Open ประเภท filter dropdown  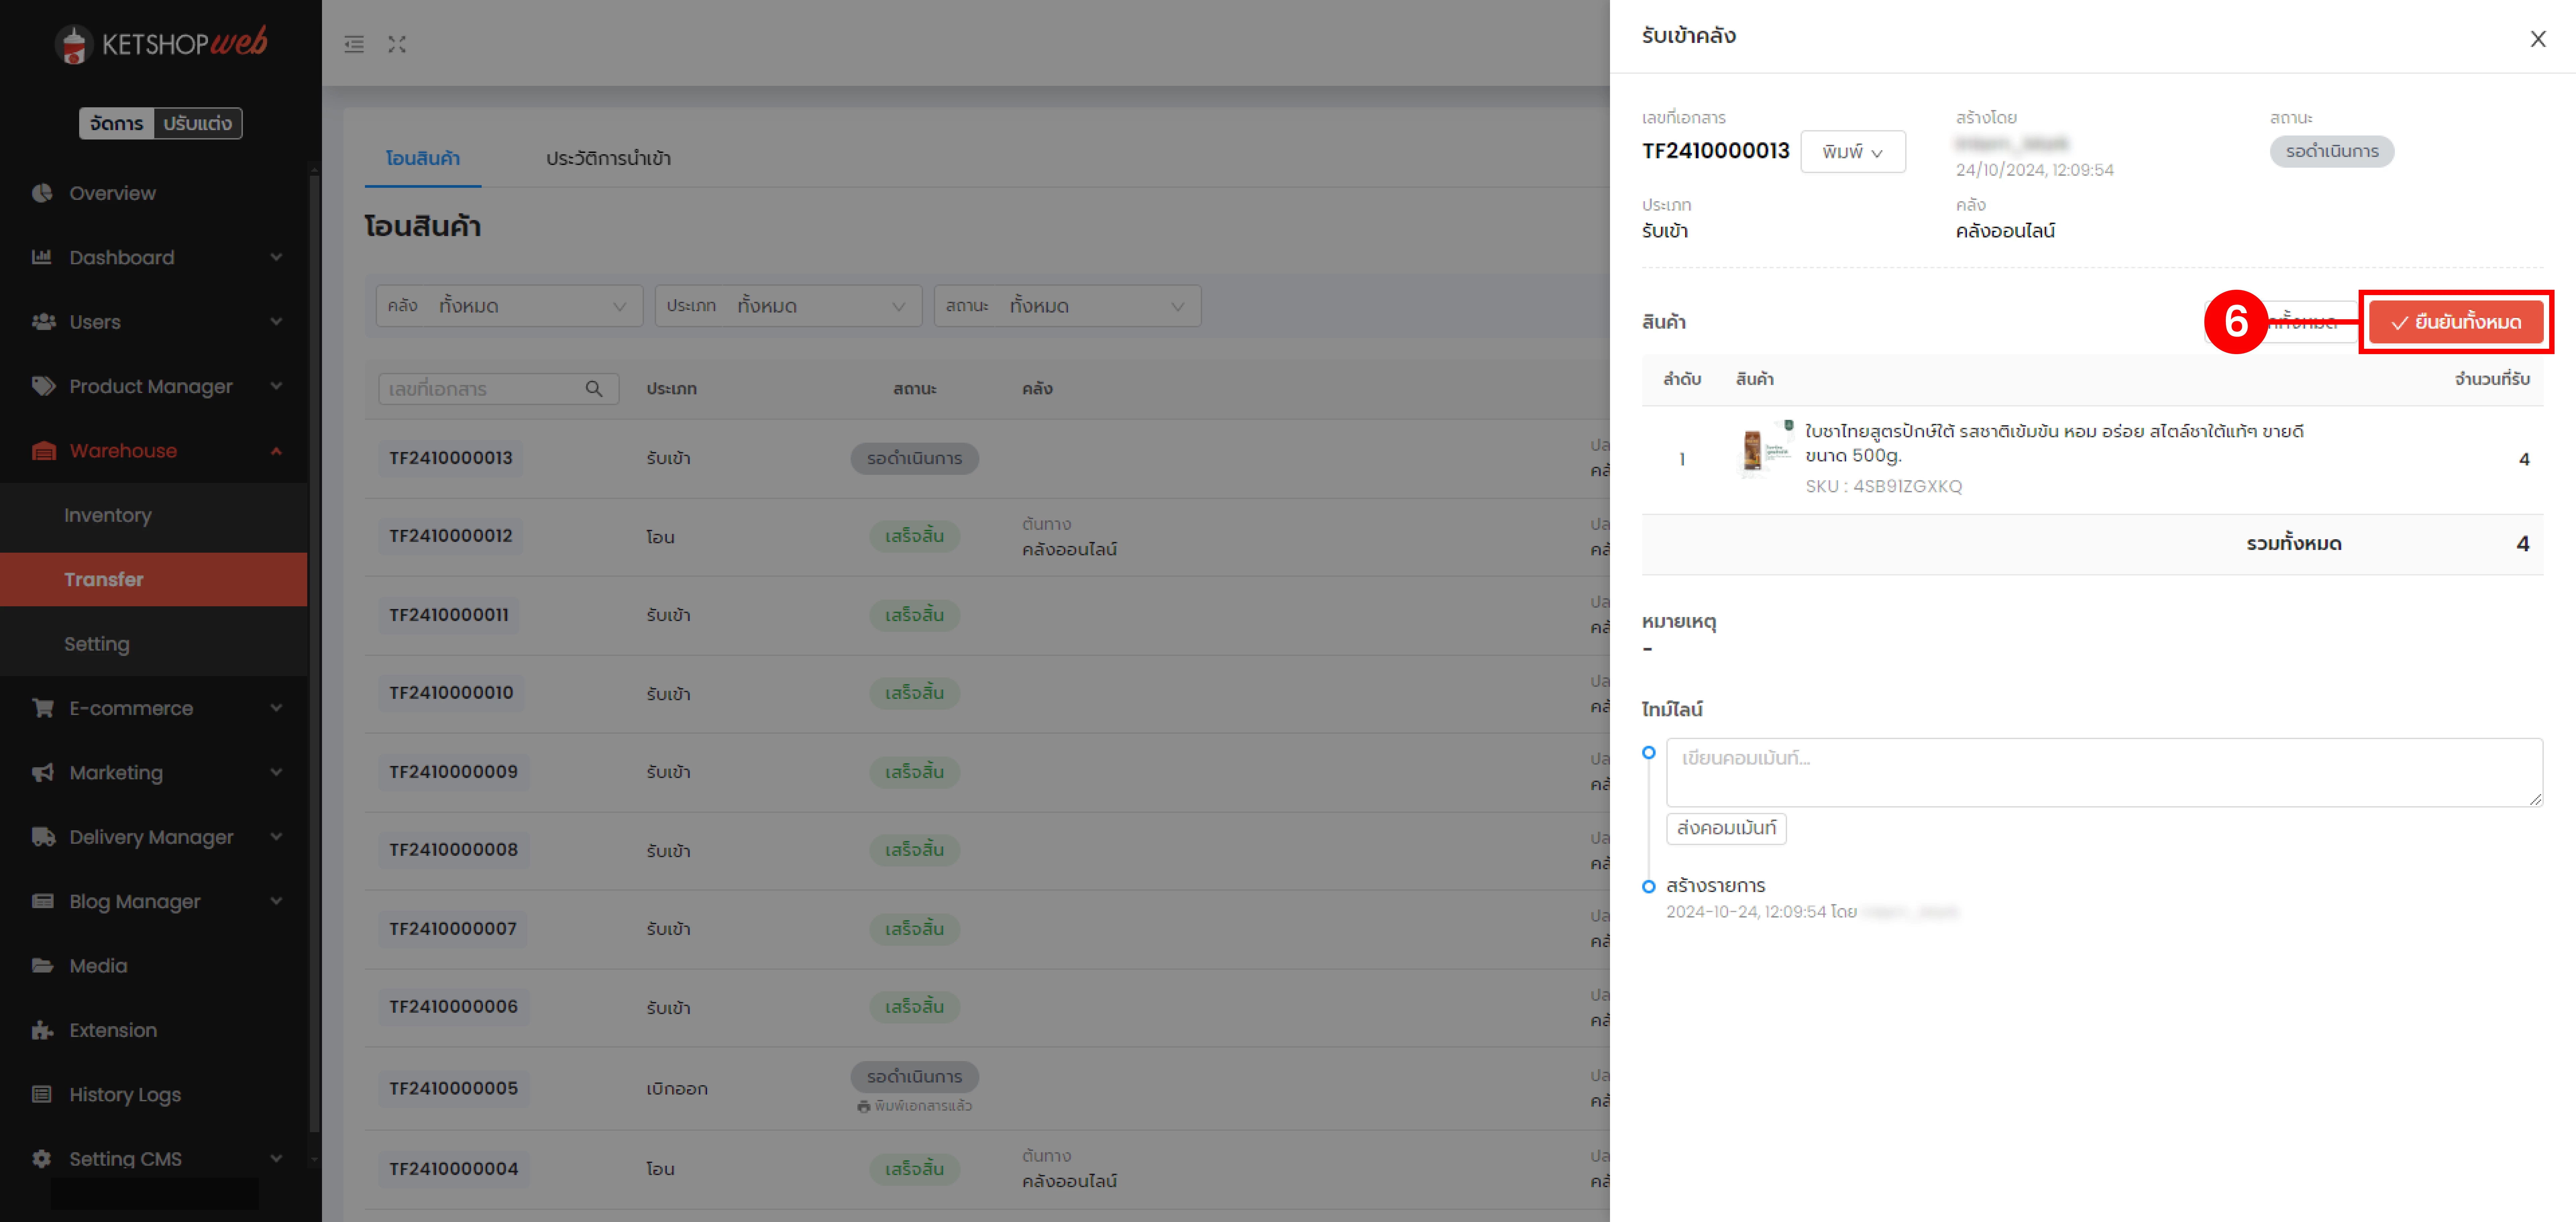(x=788, y=306)
